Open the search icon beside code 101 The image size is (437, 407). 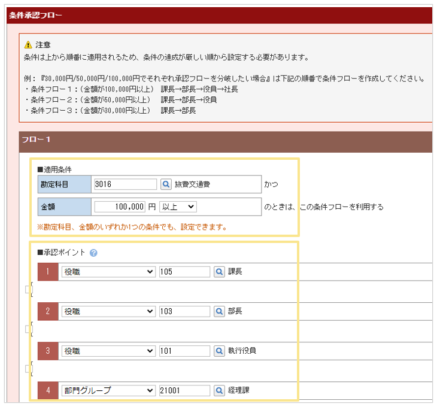[220, 351]
